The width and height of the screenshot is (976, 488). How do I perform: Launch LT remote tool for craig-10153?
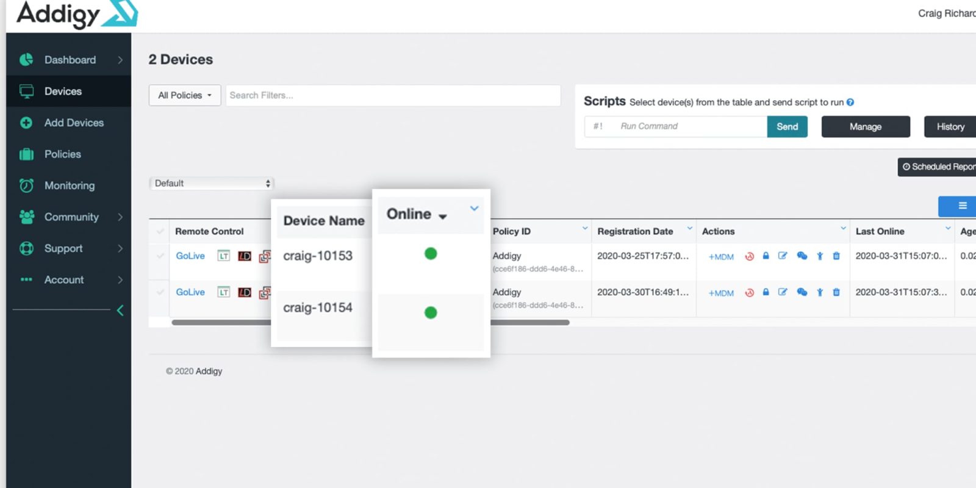224,256
